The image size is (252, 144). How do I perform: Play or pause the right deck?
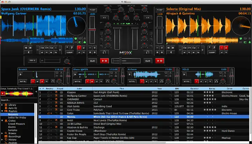pyautogui.click(x=160, y=61)
